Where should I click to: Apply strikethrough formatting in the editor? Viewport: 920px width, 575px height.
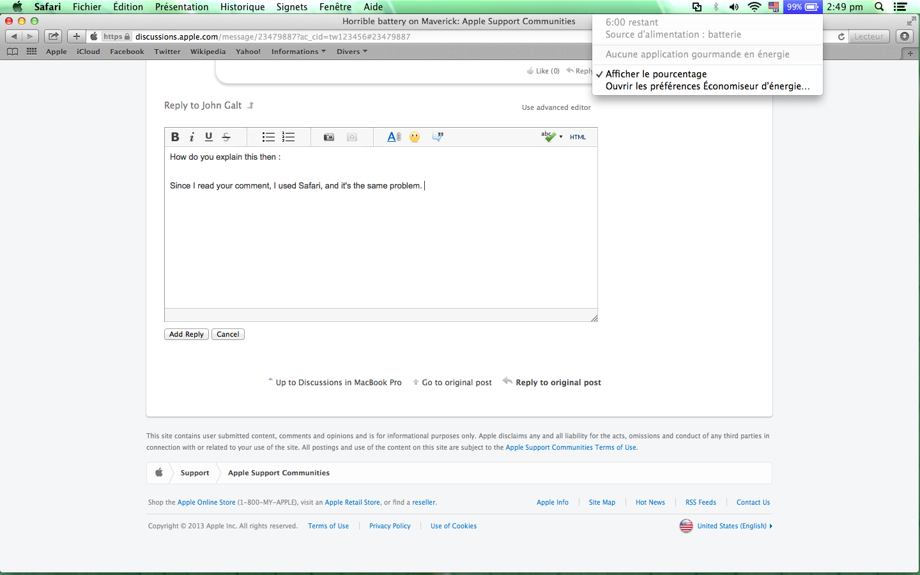tap(226, 137)
